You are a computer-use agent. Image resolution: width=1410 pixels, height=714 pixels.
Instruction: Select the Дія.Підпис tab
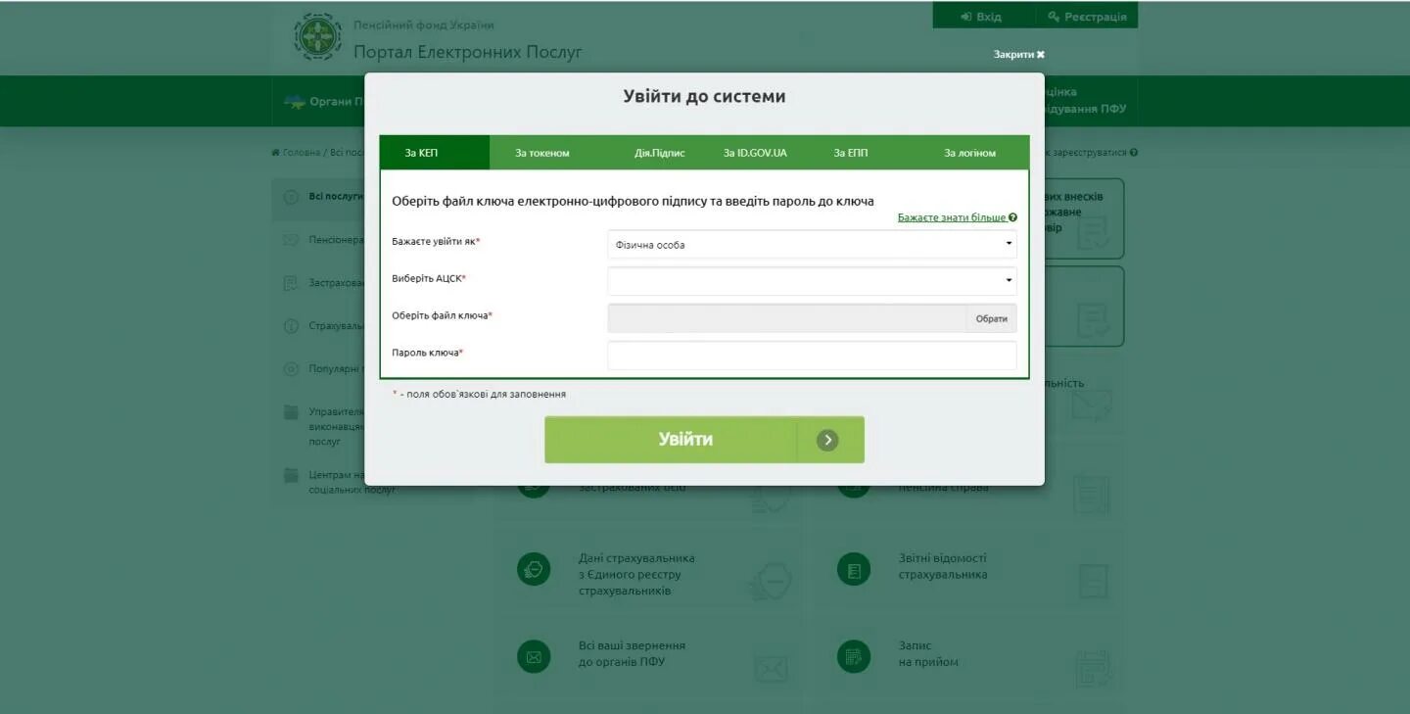coord(659,153)
